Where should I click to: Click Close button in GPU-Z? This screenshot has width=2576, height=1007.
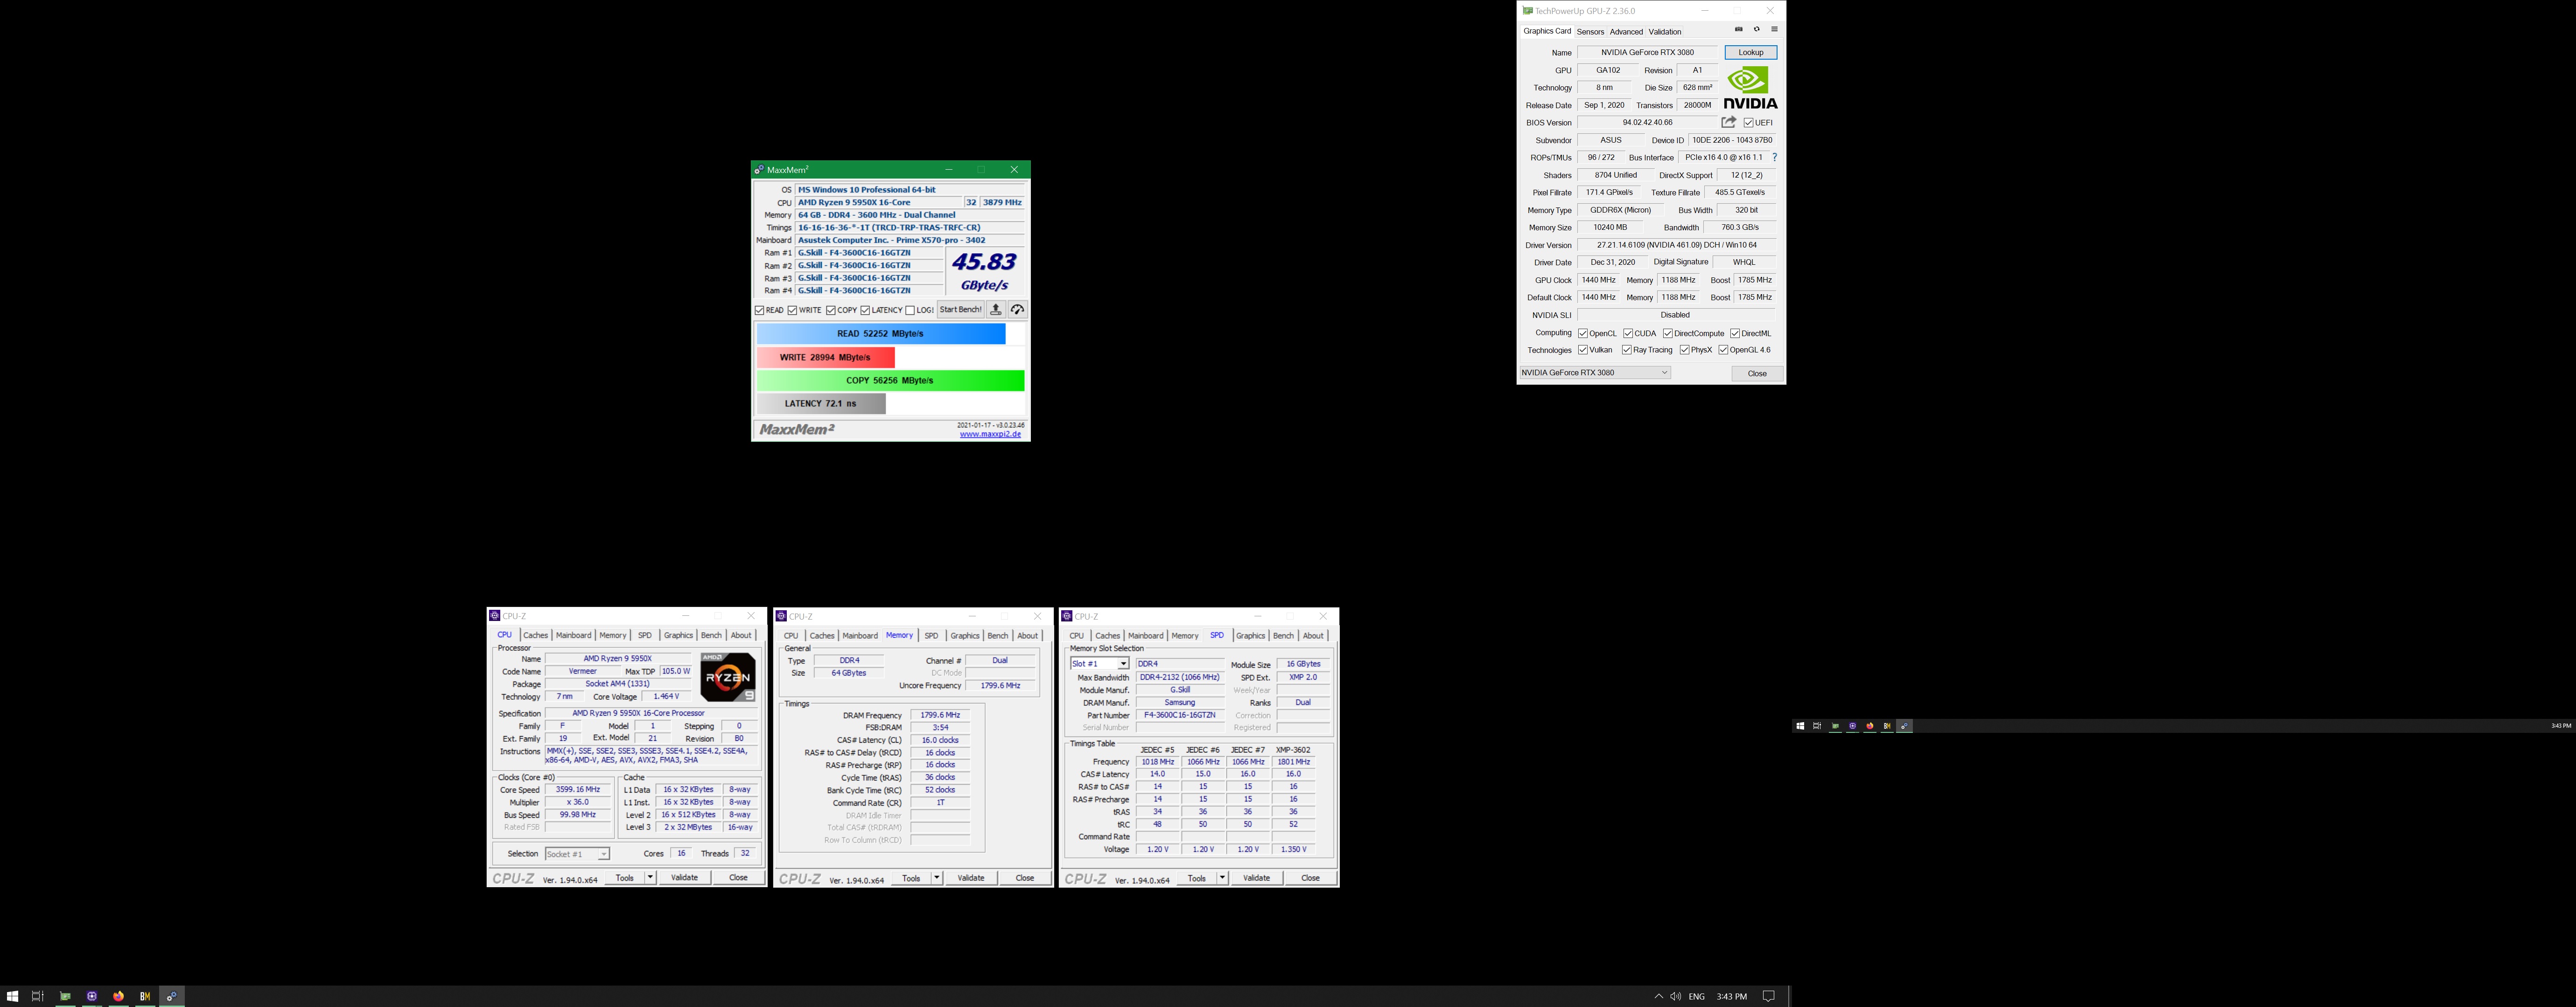[x=1757, y=373]
